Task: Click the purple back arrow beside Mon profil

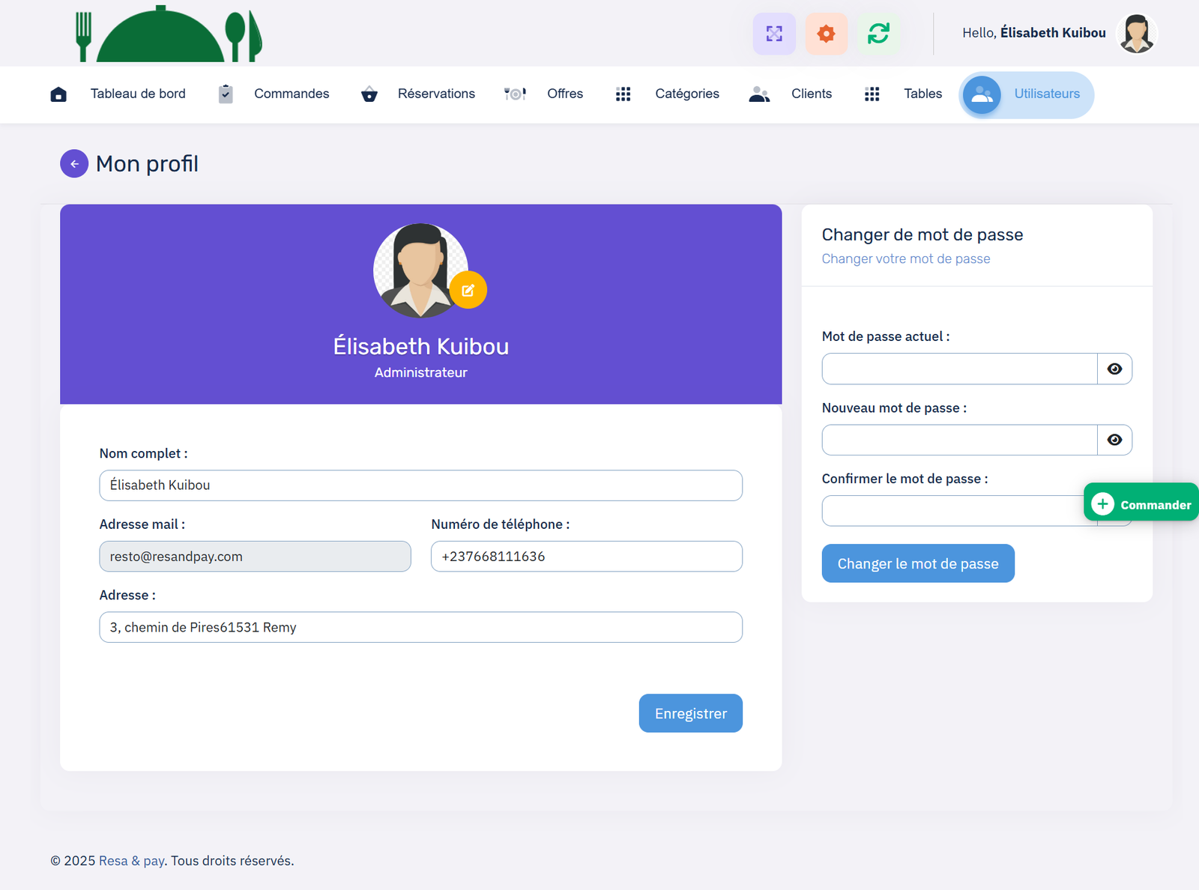Action: pyautogui.click(x=74, y=163)
